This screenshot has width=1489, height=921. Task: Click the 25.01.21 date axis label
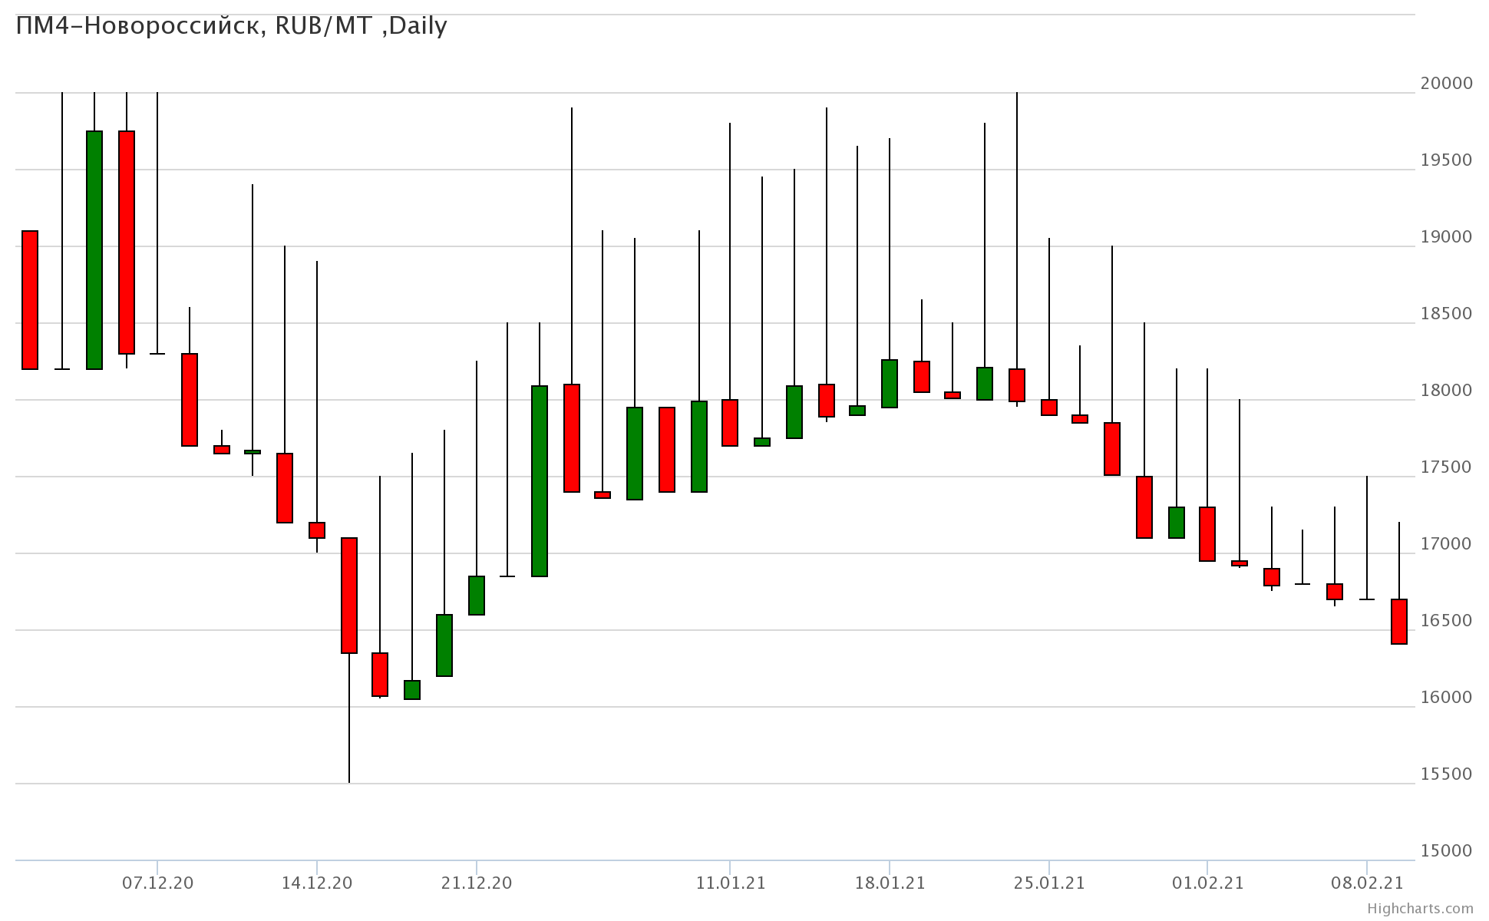point(1049,883)
